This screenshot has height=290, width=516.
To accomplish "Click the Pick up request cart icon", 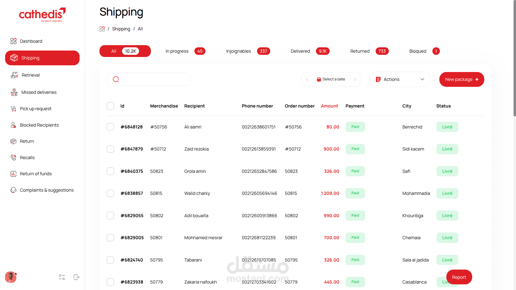I will (13, 109).
